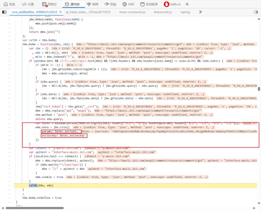The image size is (261, 210).
Task: Open the inject.js file tab
Action: point(185,12)
